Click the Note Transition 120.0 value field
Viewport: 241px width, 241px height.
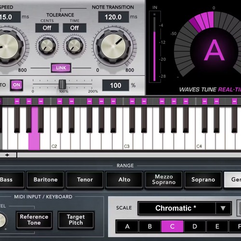tap(113, 17)
